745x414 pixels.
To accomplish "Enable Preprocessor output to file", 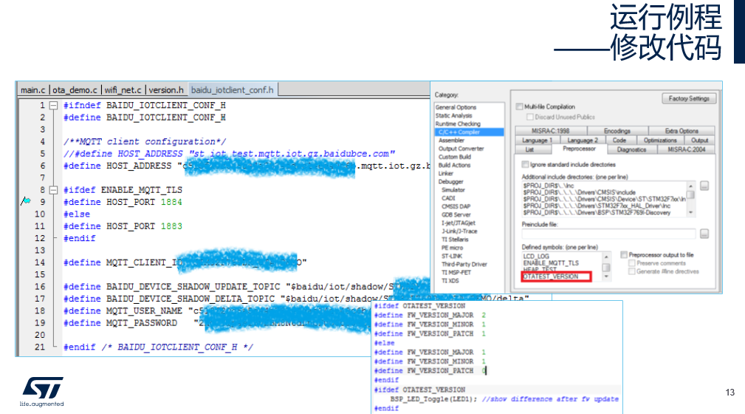I will [624, 254].
